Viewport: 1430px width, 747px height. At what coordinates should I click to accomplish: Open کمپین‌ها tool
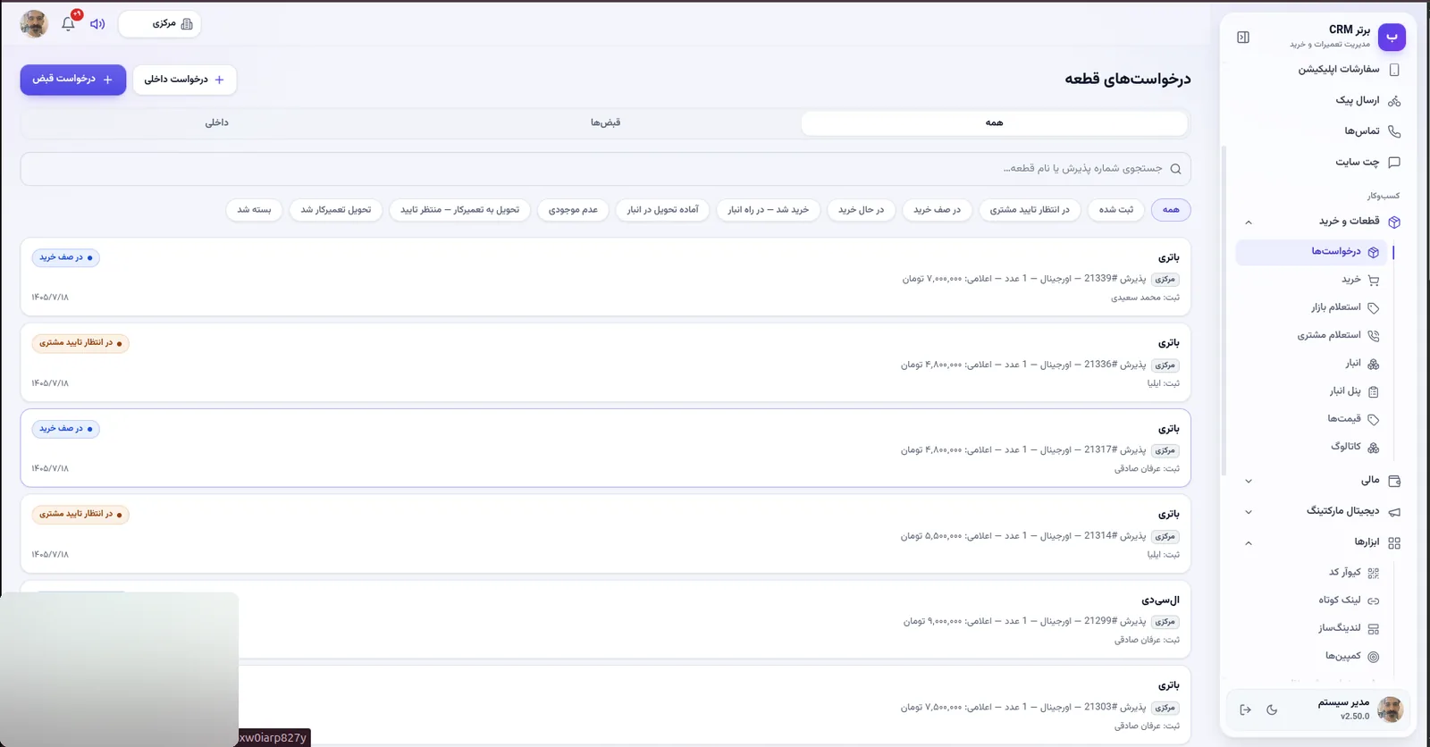coord(1351,657)
